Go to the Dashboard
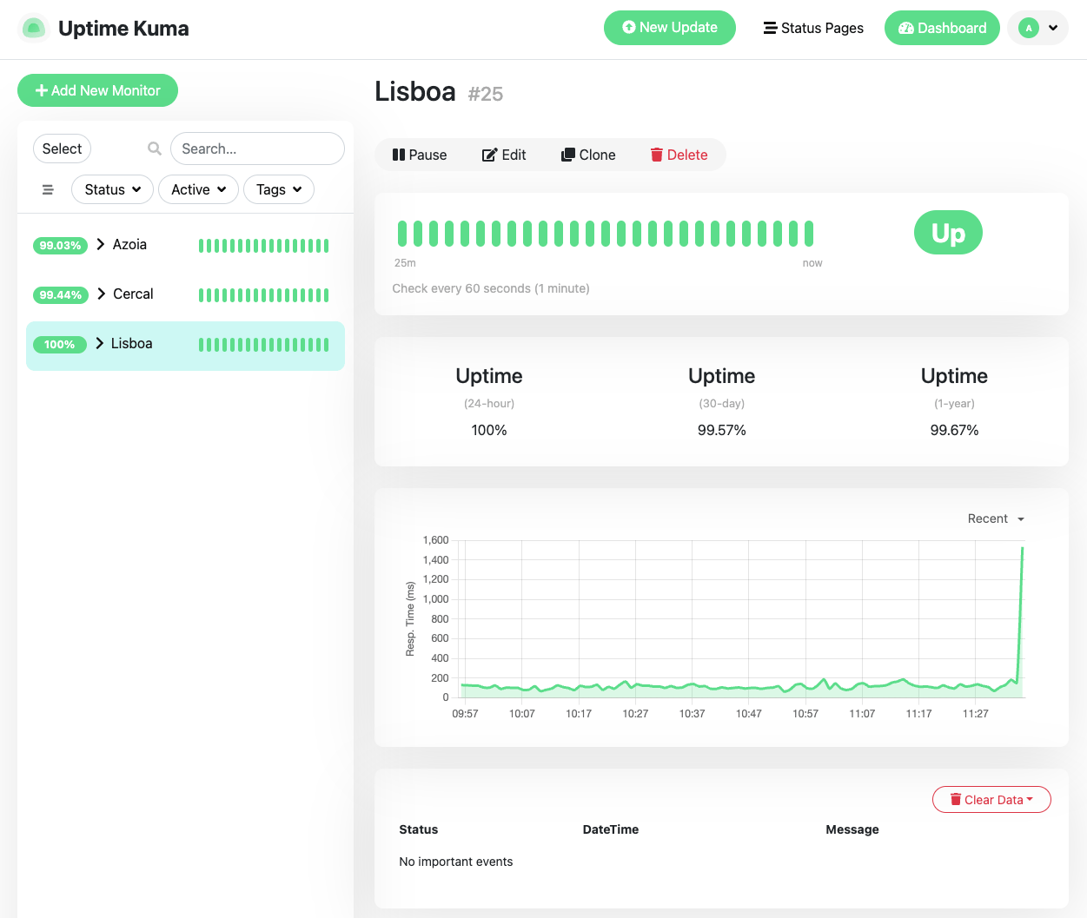This screenshot has width=1087, height=918. [x=942, y=28]
